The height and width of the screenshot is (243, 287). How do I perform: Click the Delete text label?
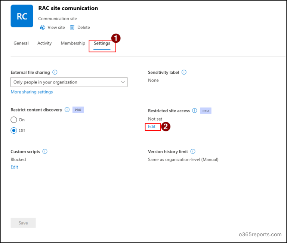pos(84,27)
